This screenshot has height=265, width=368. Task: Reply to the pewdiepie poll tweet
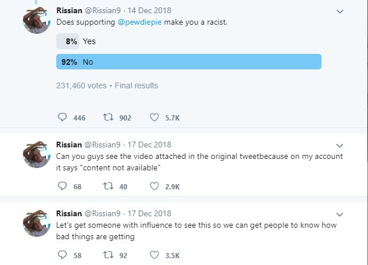point(62,117)
